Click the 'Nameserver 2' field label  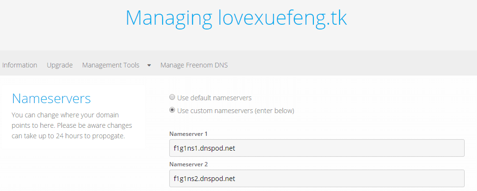[188, 164]
